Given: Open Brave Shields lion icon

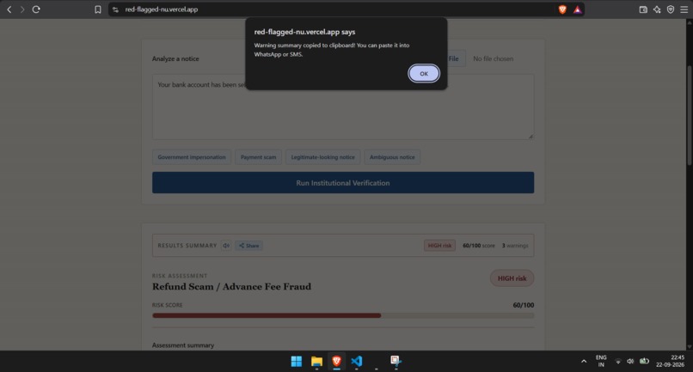Looking at the screenshot, I should pos(562,9).
